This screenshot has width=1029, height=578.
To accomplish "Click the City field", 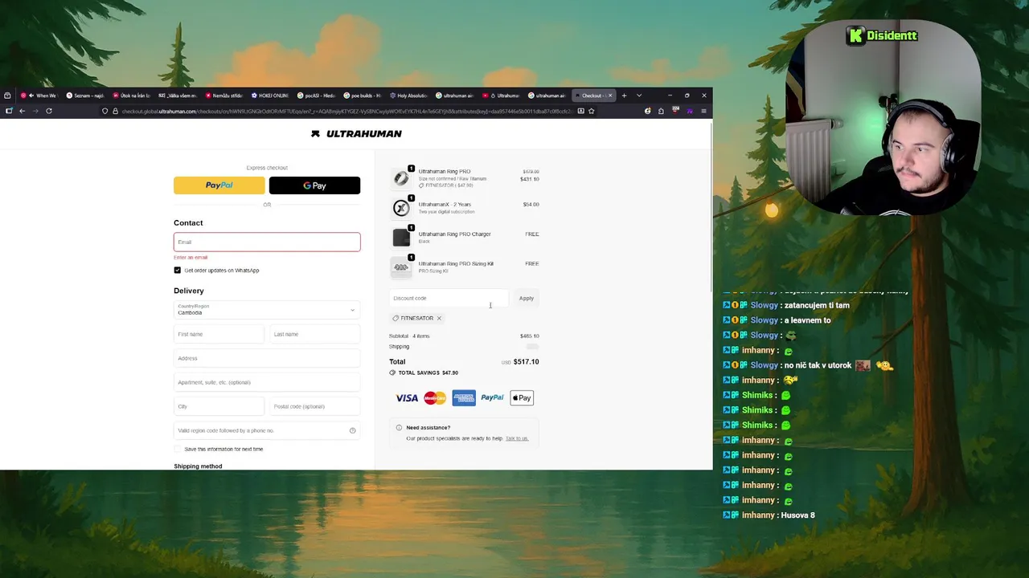I will (x=219, y=406).
